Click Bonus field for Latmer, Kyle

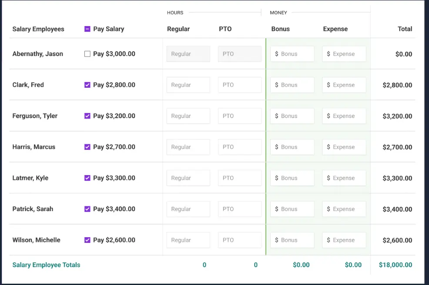[292, 178]
